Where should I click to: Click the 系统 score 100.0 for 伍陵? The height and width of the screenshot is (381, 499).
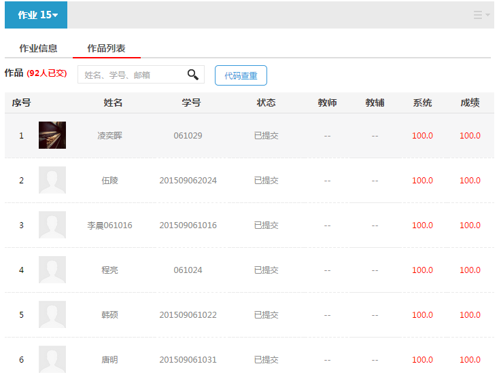[422, 181]
